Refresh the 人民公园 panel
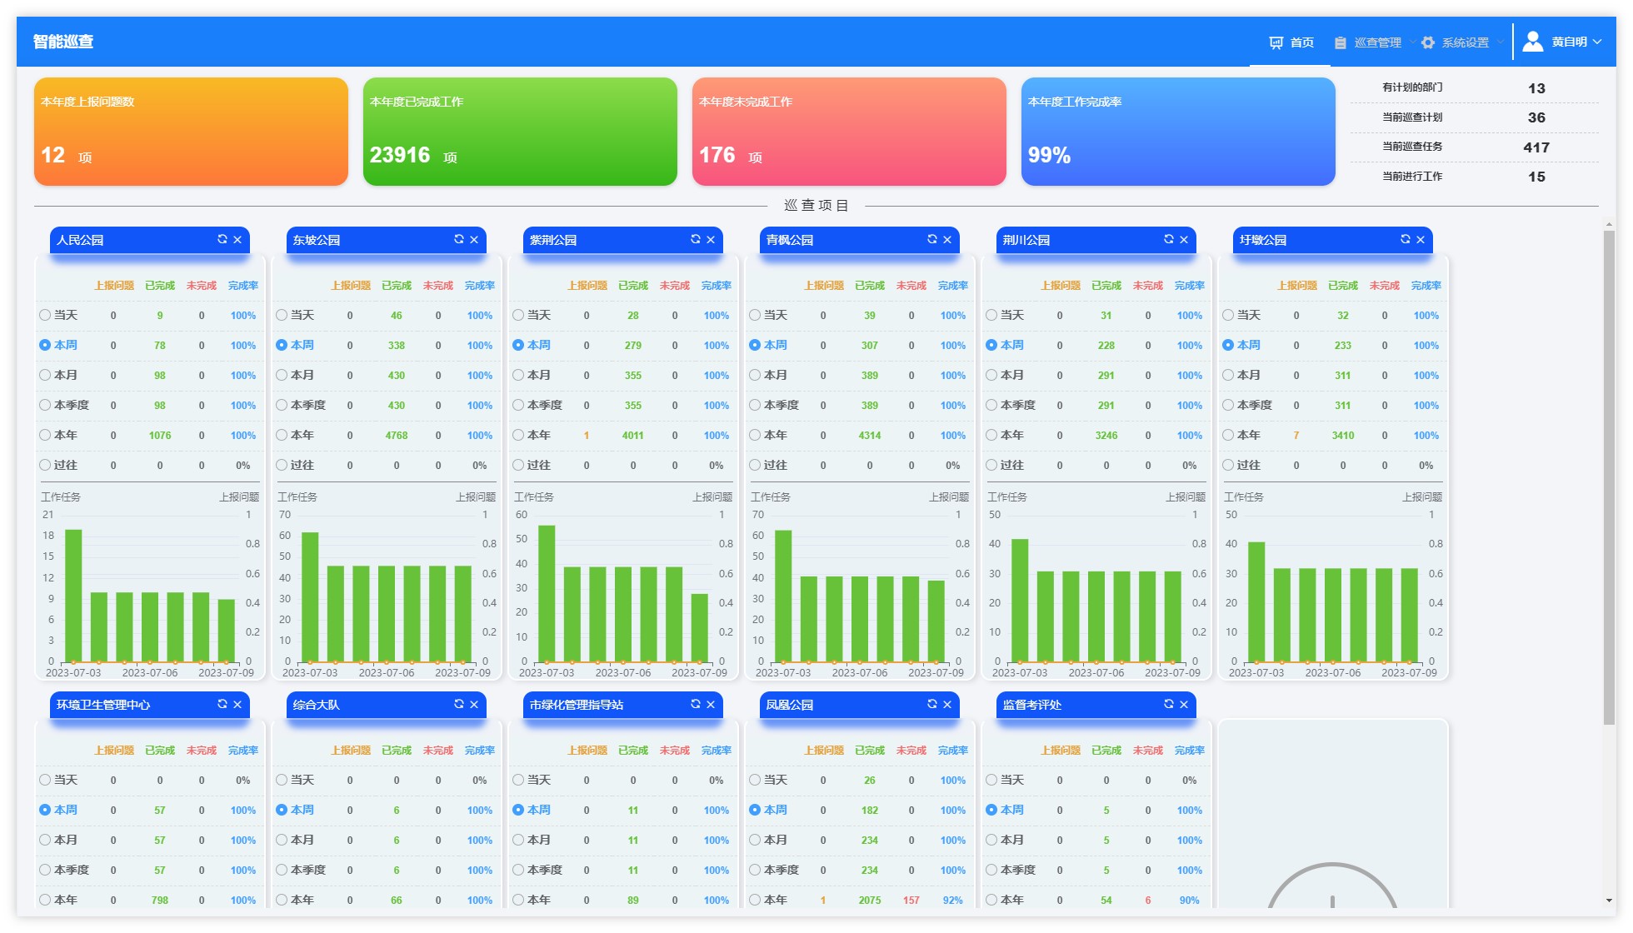The height and width of the screenshot is (933, 1633). 222,239
